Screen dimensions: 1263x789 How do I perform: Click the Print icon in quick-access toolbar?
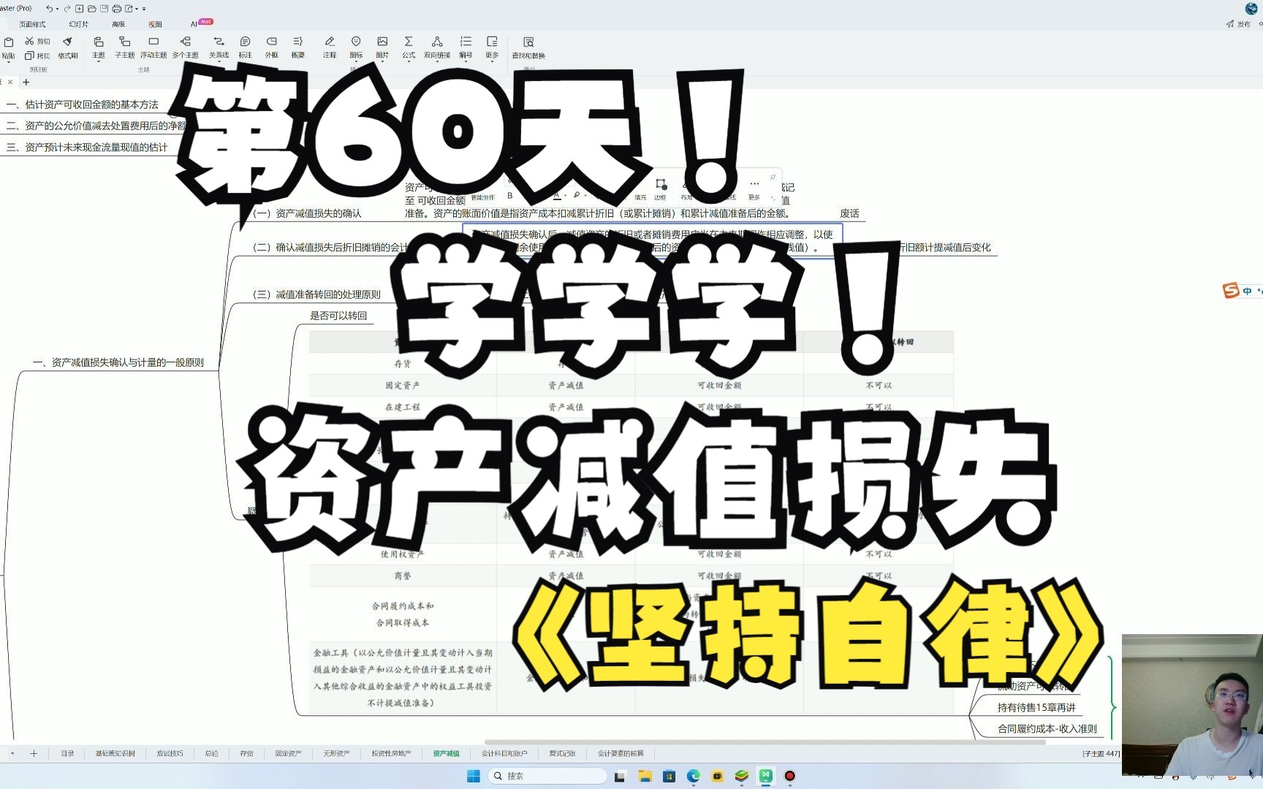coord(116,9)
